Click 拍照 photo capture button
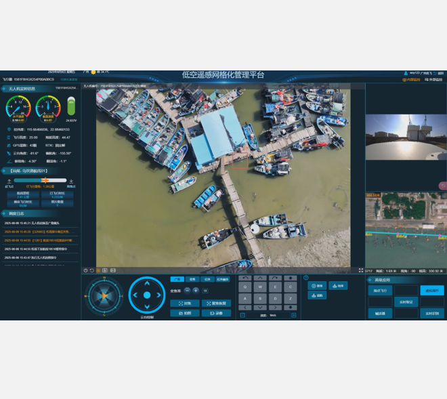The image size is (447, 399). coord(184,313)
